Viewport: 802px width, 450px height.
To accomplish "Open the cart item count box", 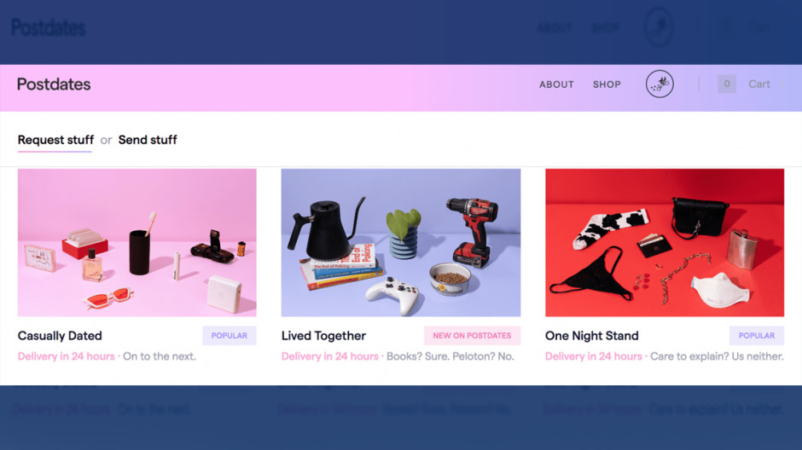I will [726, 84].
